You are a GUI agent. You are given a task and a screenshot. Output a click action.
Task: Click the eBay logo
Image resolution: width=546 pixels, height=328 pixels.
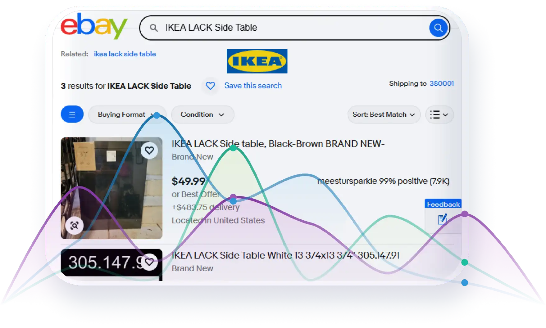[94, 26]
